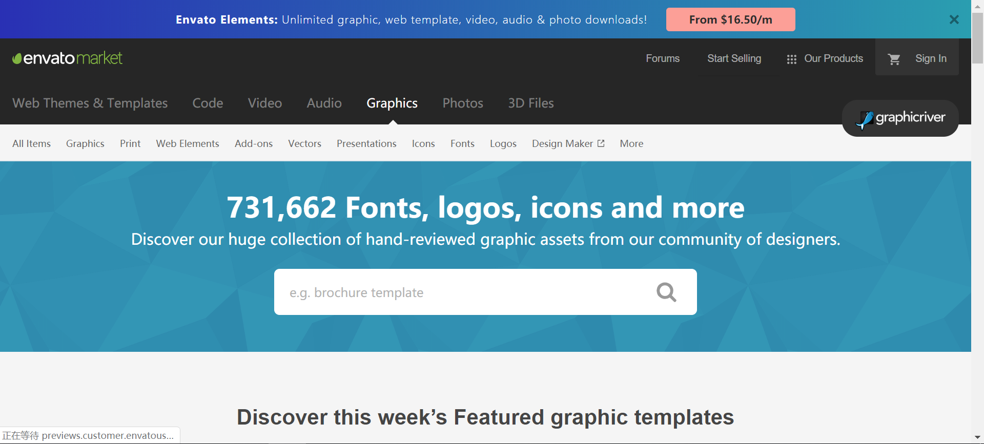Open the Add-ons subcategory

coord(254,143)
